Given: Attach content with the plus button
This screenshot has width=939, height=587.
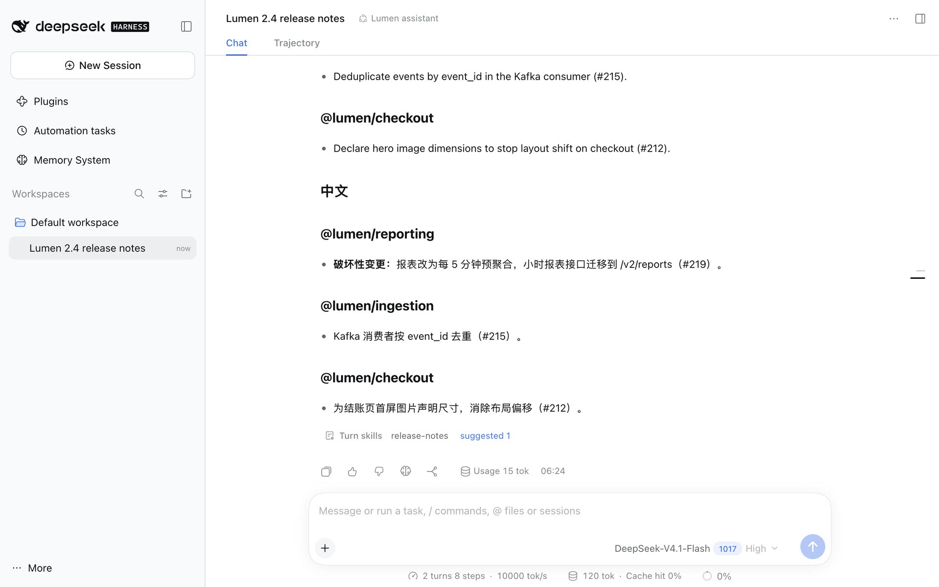Looking at the screenshot, I should pyautogui.click(x=325, y=548).
